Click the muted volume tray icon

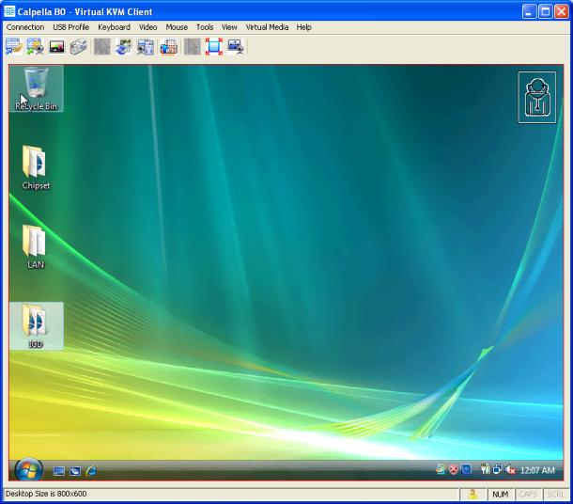510,469
